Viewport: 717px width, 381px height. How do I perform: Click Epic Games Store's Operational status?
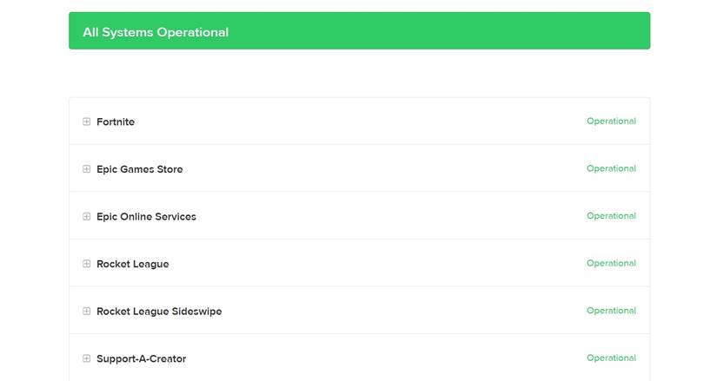(611, 168)
